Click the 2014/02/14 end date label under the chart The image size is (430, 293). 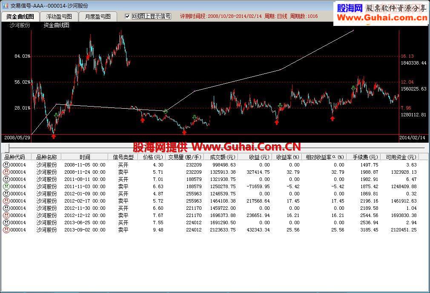(412, 138)
